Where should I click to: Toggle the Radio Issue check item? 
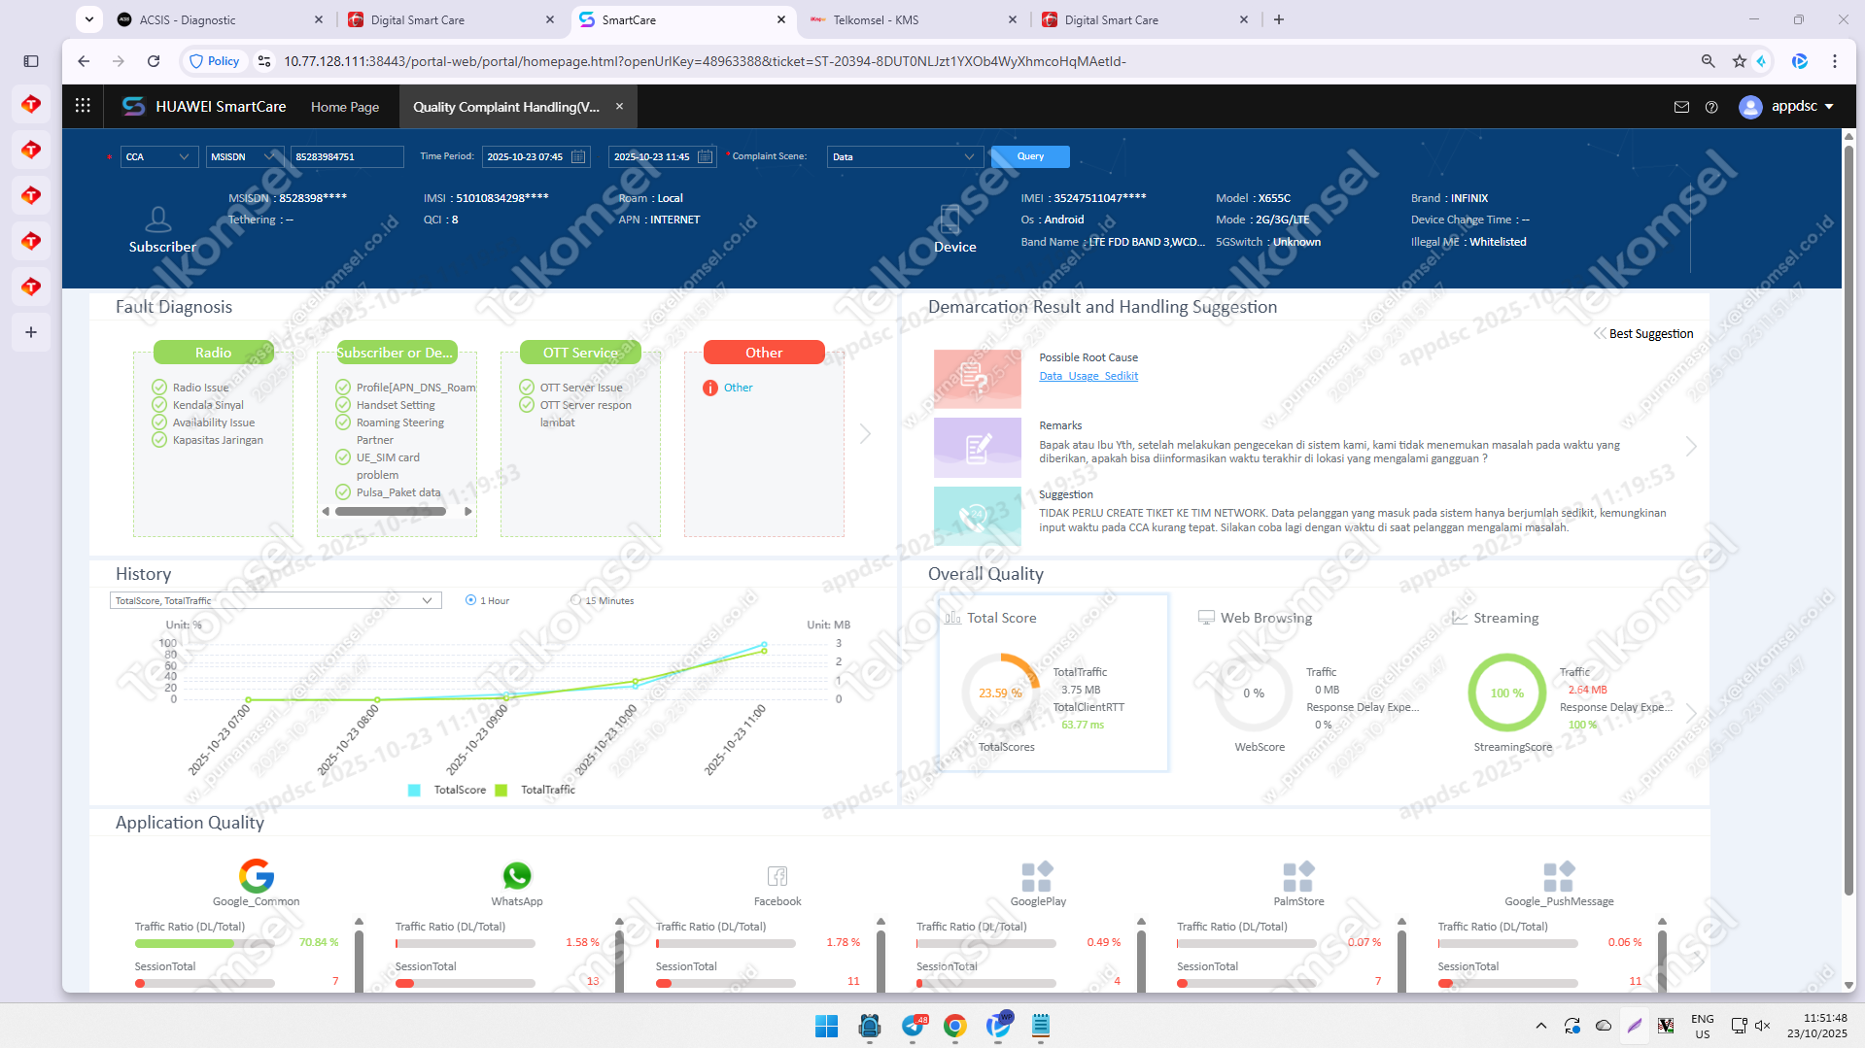(159, 388)
